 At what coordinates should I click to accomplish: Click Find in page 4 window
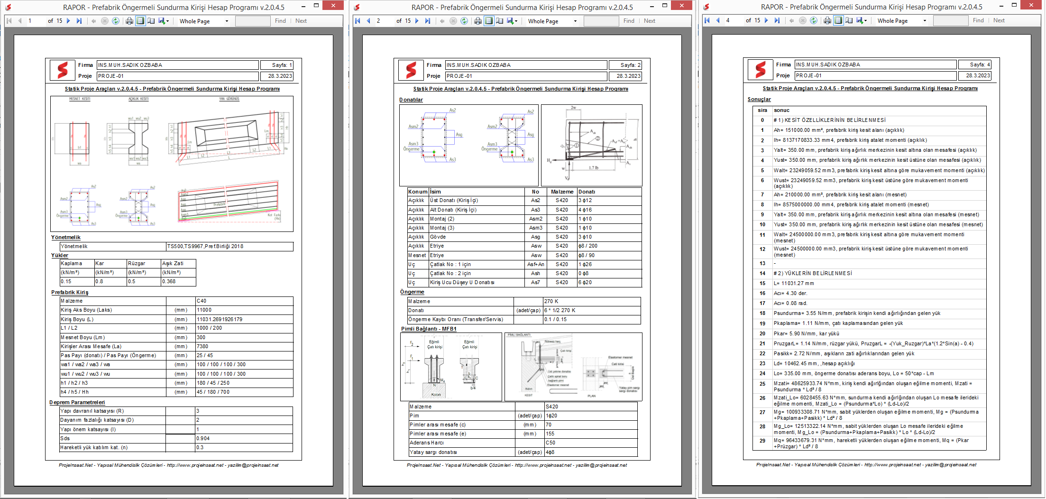[978, 20]
